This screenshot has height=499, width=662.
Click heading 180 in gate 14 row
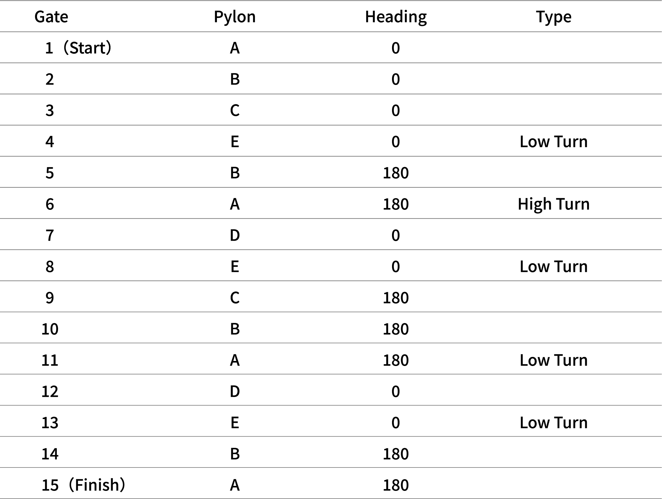(396, 453)
